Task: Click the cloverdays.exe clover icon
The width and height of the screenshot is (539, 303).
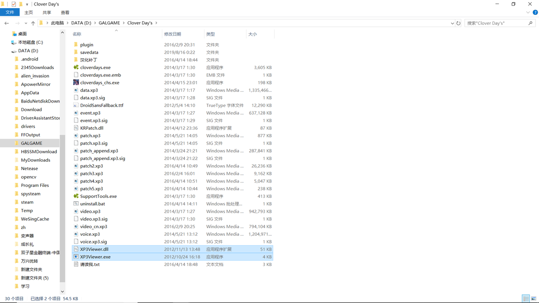Action: coord(76,67)
